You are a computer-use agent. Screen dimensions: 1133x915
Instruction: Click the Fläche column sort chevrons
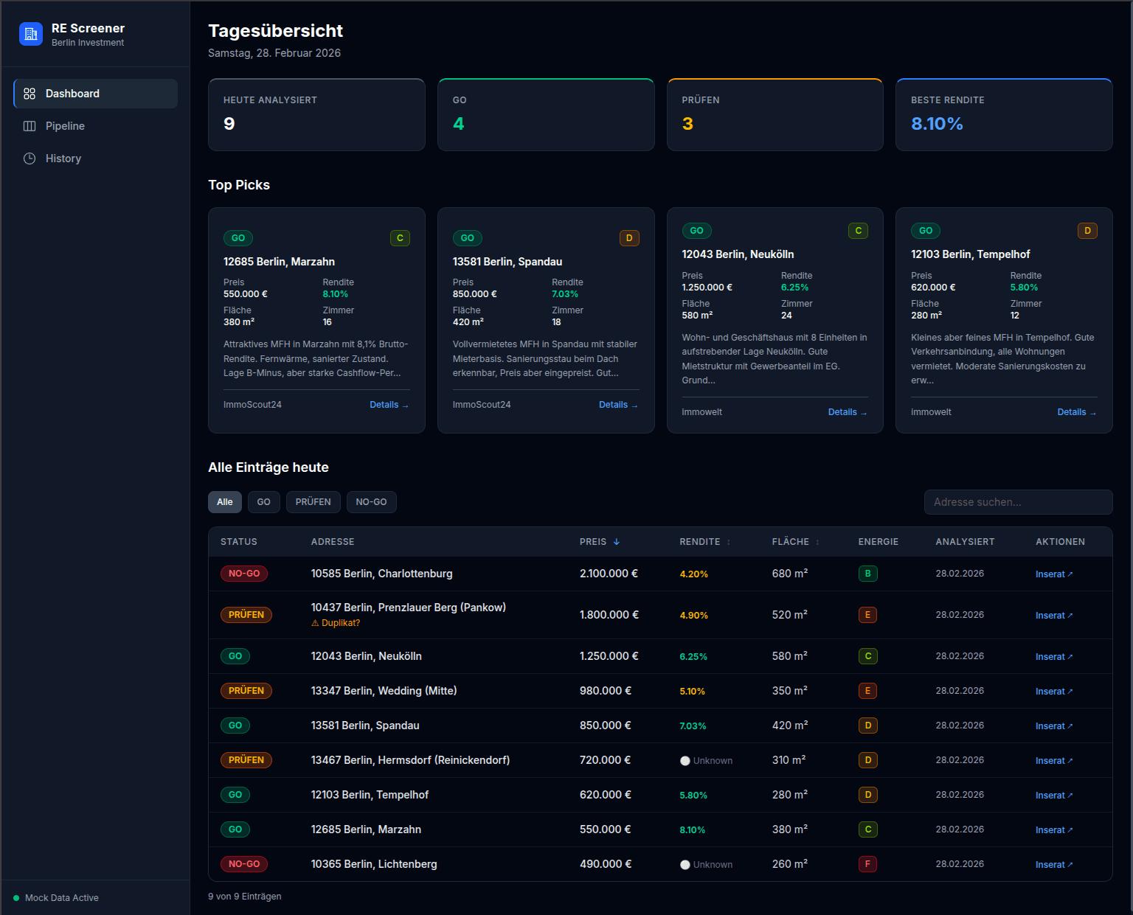tap(818, 542)
